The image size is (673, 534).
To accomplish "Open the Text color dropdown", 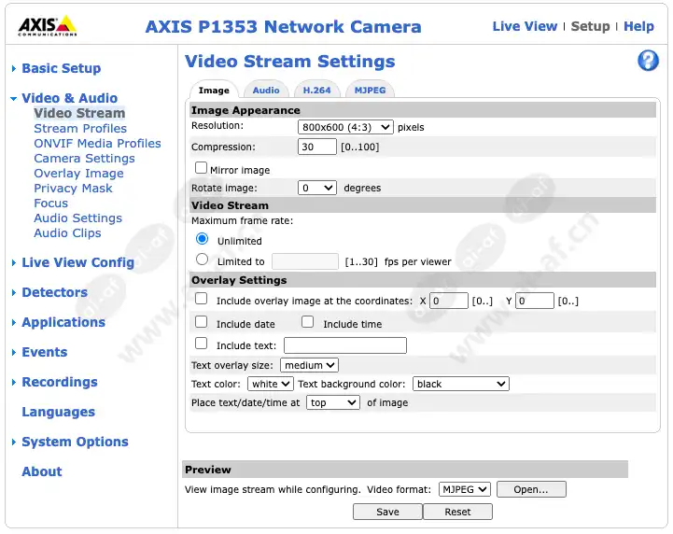I will (271, 384).
